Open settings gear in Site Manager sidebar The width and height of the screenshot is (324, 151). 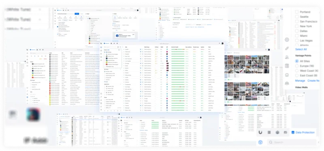coord(101,94)
